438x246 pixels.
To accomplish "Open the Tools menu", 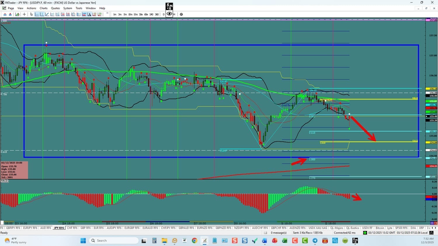I will click(79, 8).
